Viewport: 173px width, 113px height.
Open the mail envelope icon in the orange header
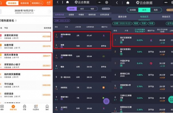49,3
